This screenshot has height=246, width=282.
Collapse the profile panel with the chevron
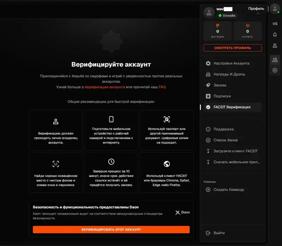pyautogui.click(x=258, y=14)
